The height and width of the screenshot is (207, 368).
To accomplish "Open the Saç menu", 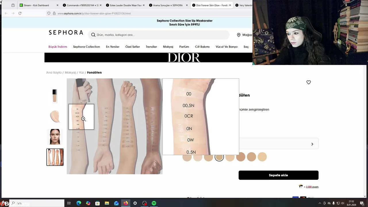I will click(x=246, y=47).
